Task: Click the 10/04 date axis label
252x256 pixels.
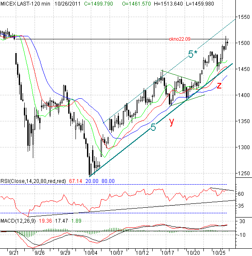Action: (x=91, y=253)
